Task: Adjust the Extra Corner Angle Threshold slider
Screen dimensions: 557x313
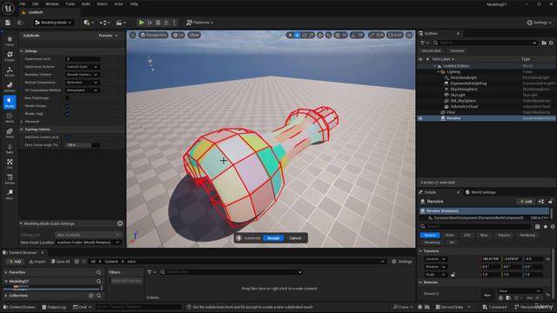Action: (83, 145)
